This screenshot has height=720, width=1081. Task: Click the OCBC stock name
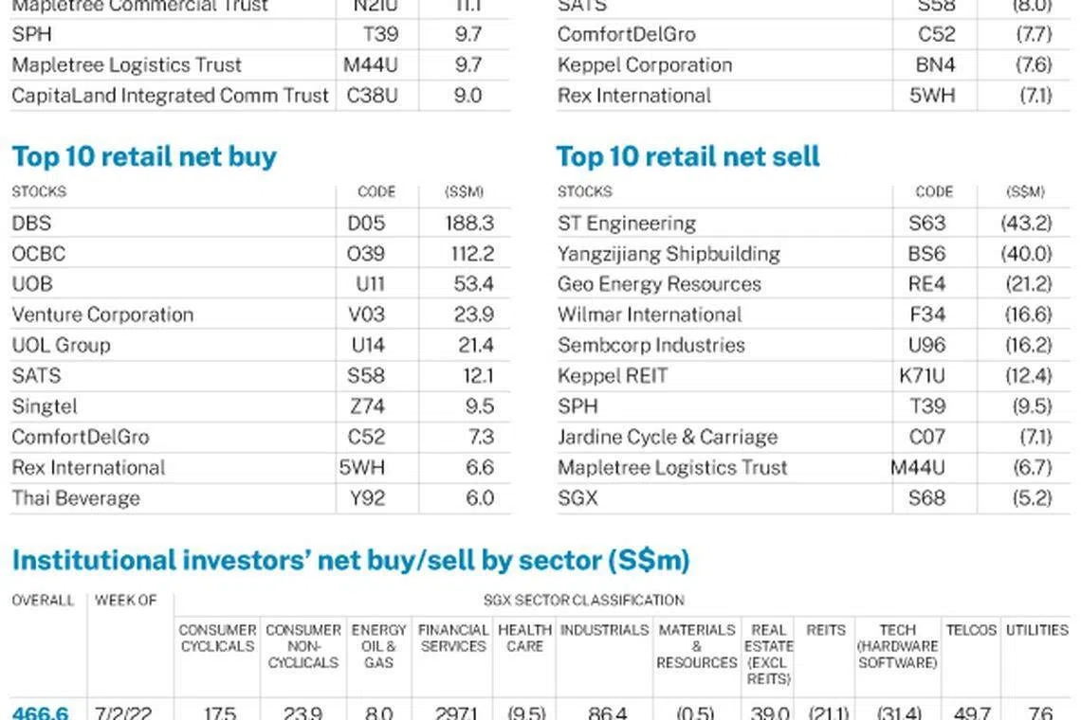(x=39, y=254)
